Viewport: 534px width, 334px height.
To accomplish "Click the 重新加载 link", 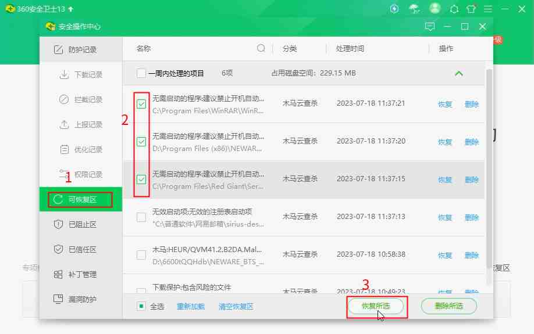I will click(191, 307).
